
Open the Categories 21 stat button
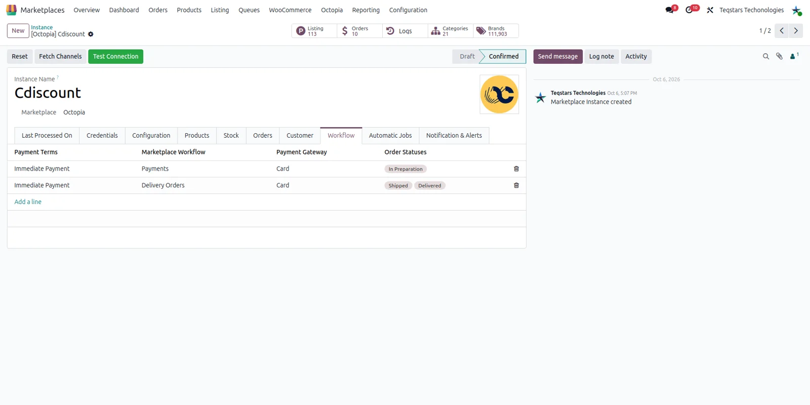coord(451,31)
